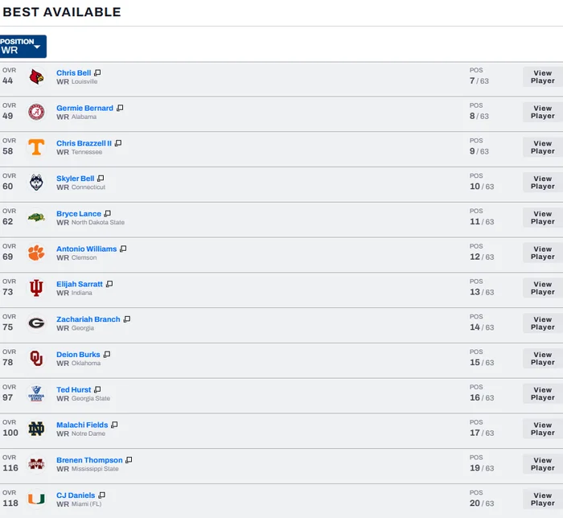The height and width of the screenshot is (518, 563).
Task: Open the Position WR dropdown
Action: [x=23, y=47]
